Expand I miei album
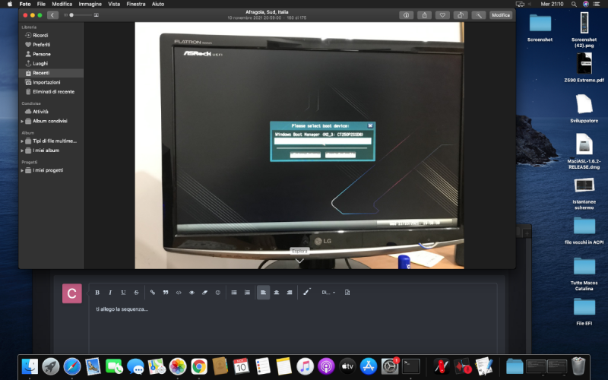Viewport: 608px width, 380px height. [x=22, y=150]
